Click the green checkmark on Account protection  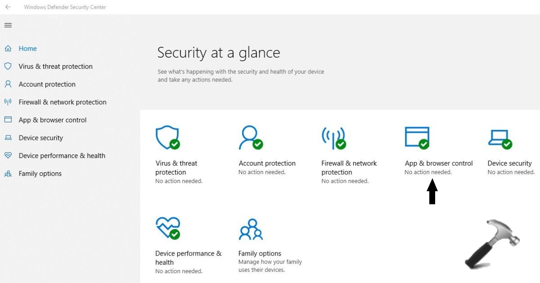pyautogui.click(x=258, y=144)
